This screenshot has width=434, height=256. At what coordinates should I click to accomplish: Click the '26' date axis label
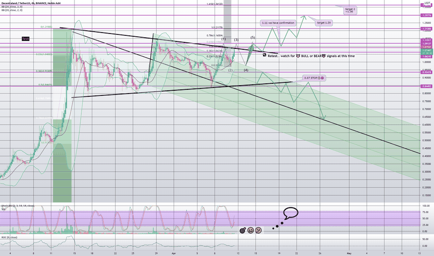320,253
